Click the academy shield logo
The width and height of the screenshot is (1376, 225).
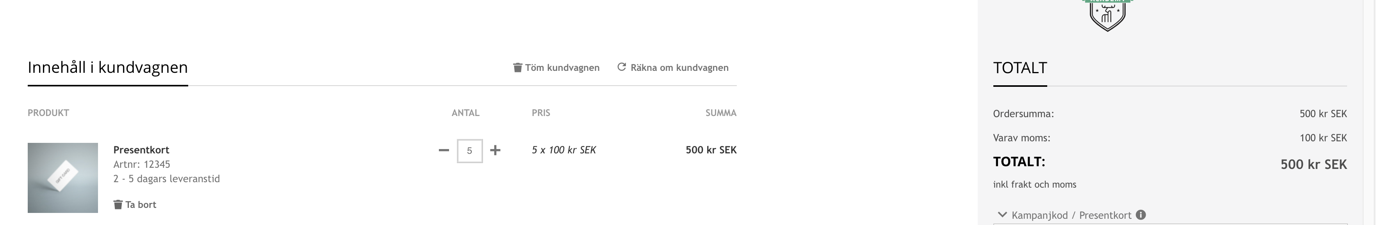click(x=1107, y=14)
